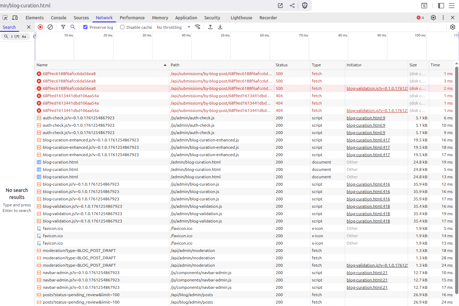Open the Lighthouse tab

point(241,18)
